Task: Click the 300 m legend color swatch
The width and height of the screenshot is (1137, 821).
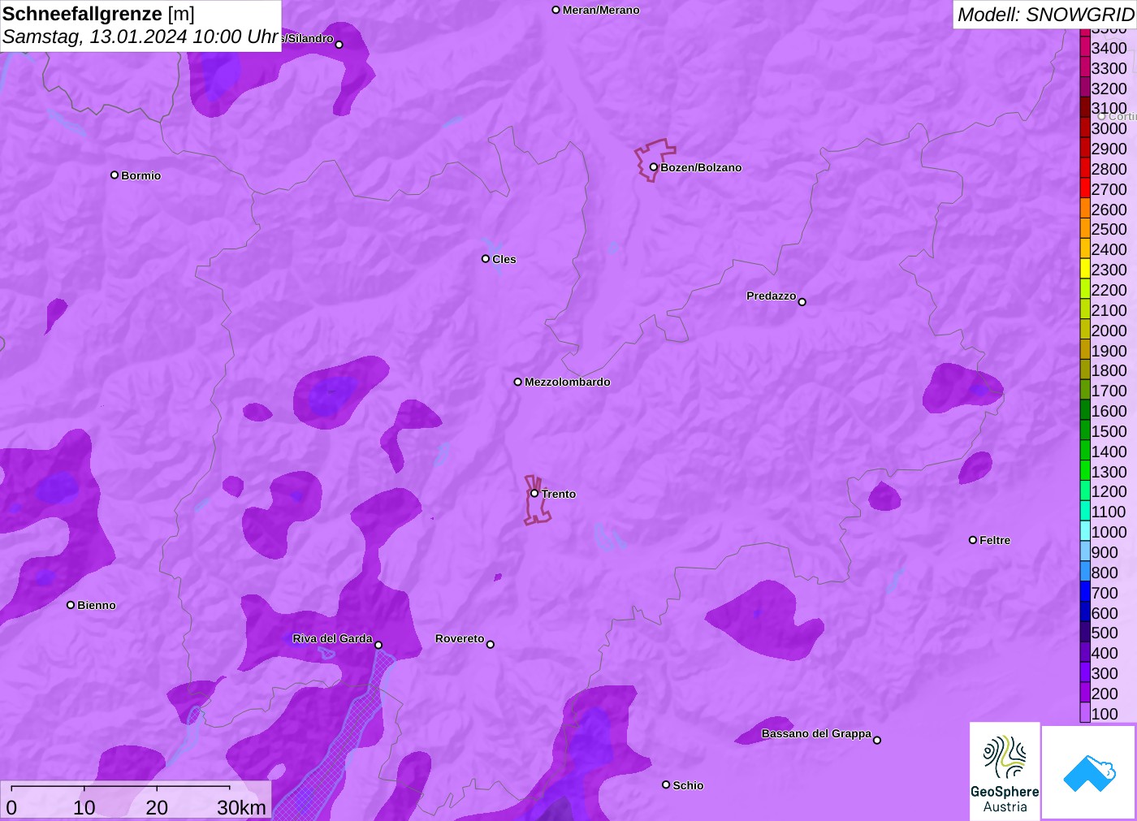Action: [1085, 672]
